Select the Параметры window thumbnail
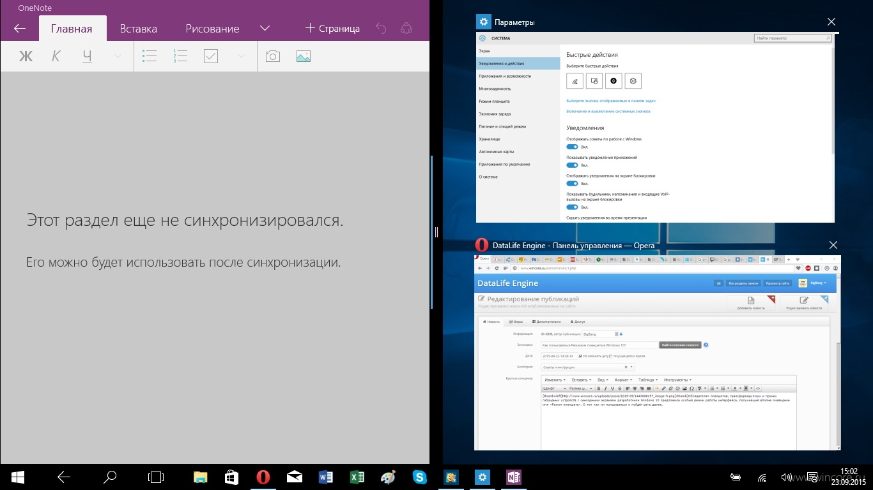This screenshot has height=490, width=873. (655, 127)
